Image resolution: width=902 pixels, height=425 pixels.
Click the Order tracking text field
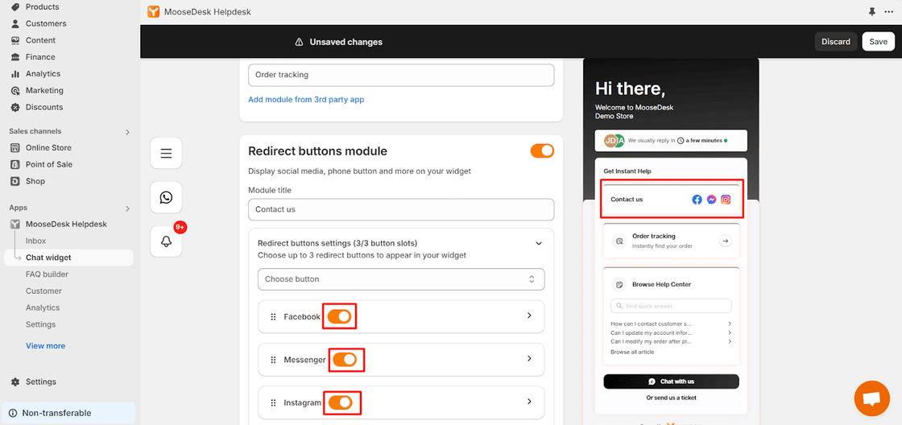(x=401, y=75)
